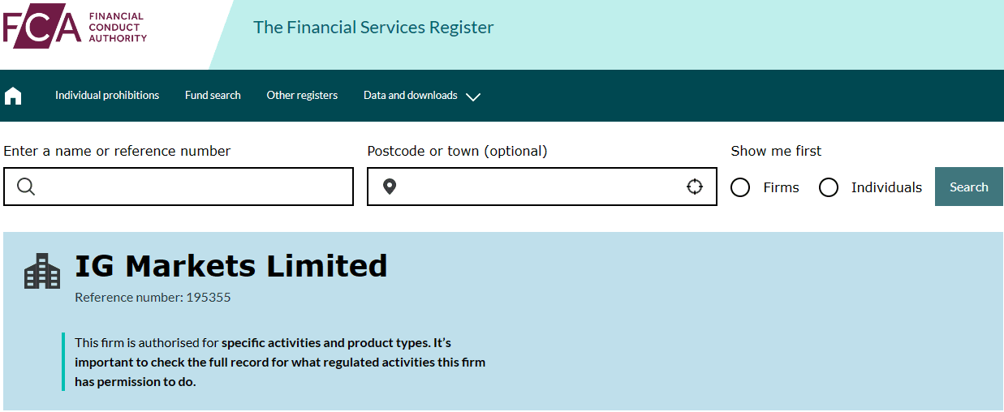Open Other registers page
Screen dimensions: 1004x412
(x=302, y=95)
